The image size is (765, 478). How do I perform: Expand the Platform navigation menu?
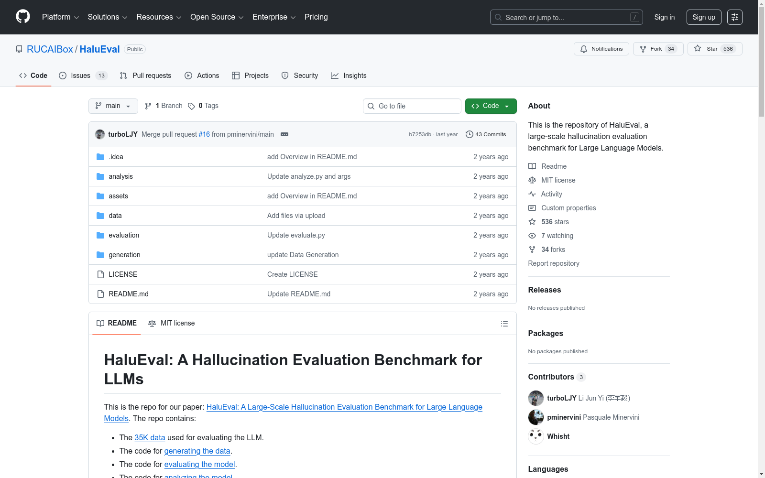click(x=60, y=17)
